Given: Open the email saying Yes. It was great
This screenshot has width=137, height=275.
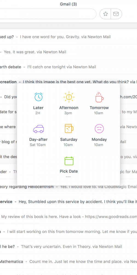Looking at the screenshot, I should pyautogui.click(x=68, y=52).
